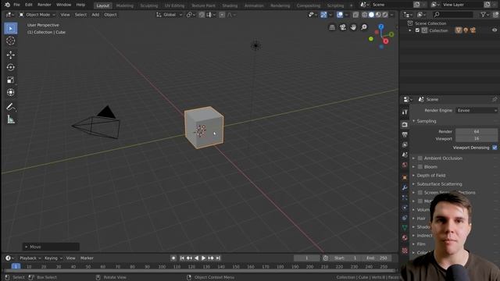Hide the Collection with eye icon
Screen dimensions: 500x281
click(x=495, y=30)
